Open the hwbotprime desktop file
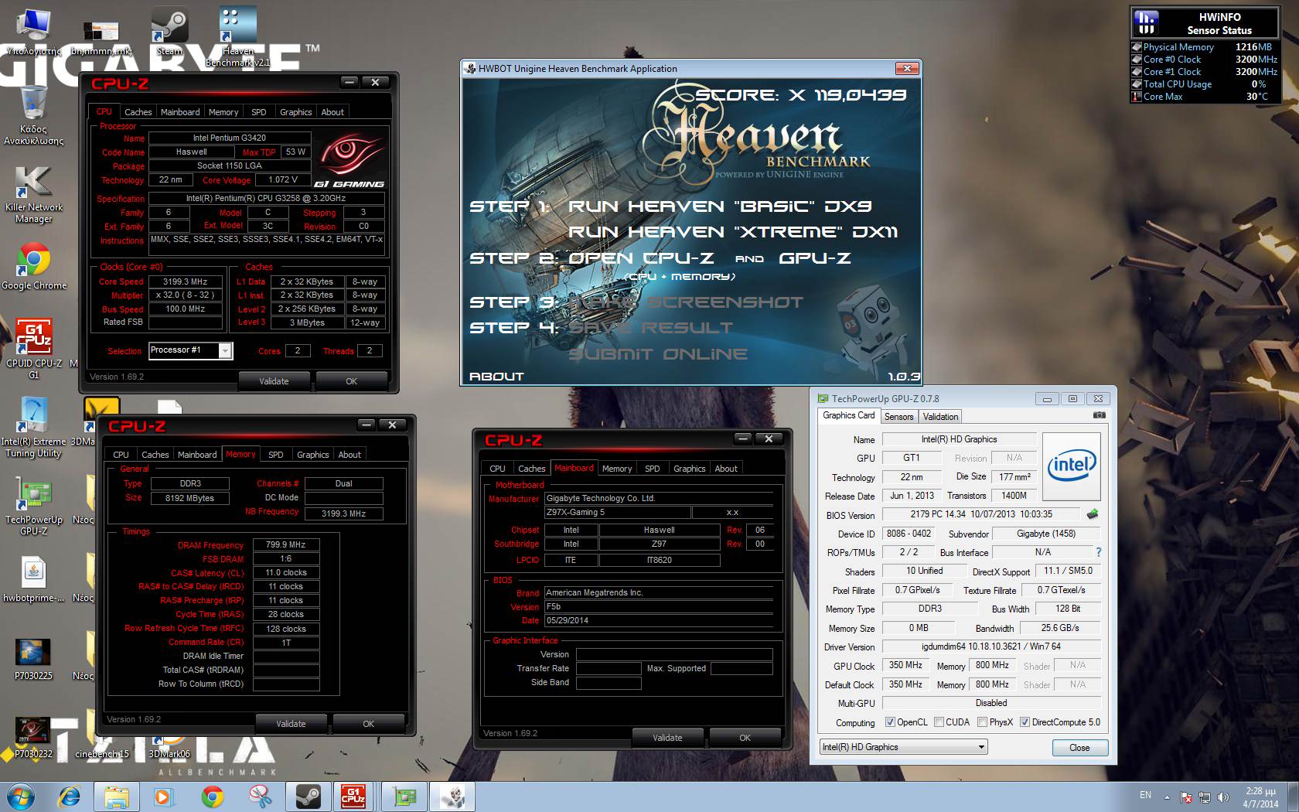The width and height of the screenshot is (1299, 812). [34, 580]
